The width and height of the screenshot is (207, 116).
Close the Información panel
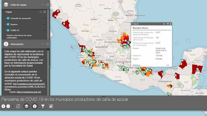(48, 44)
